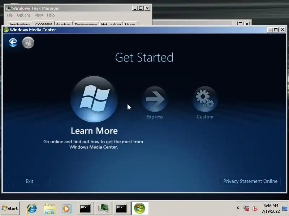Open the Start menu
The height and width of the screenshot is (216, 289).
click(x=10, y=208)
